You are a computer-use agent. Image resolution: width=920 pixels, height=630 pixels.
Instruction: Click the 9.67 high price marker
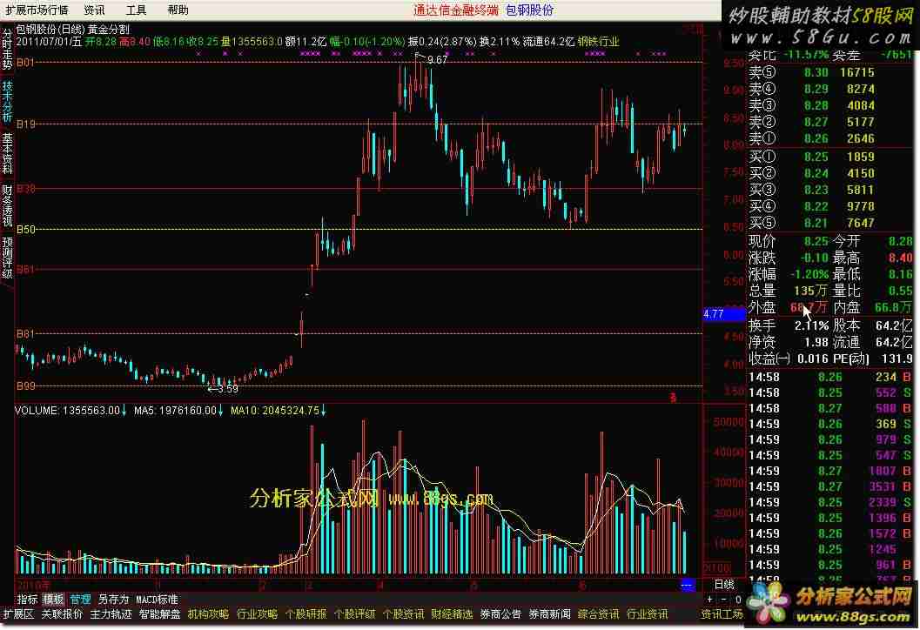point(437,59)
